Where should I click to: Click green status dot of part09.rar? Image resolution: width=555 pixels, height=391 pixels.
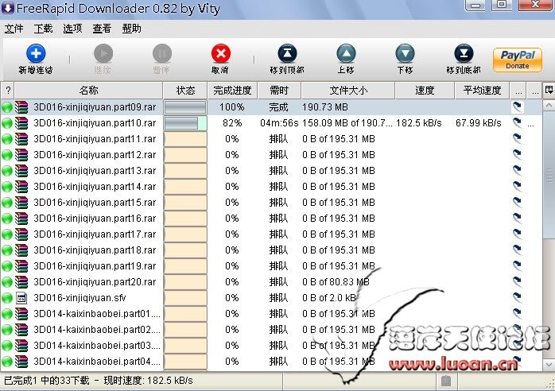coord(7,107)
